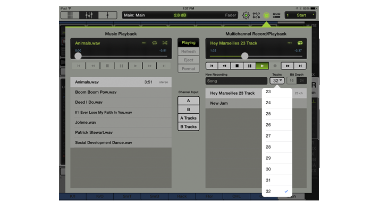Rewind the Multichannel playback
This screenshot has width=372, height=209.
click(x=224, y=66)
